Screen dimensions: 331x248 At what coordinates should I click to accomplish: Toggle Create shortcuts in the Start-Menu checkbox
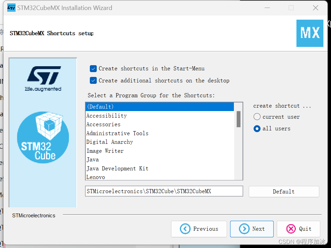click(93, 69)
